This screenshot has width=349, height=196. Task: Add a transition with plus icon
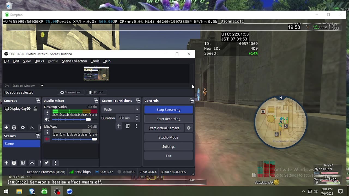(119, 126)
